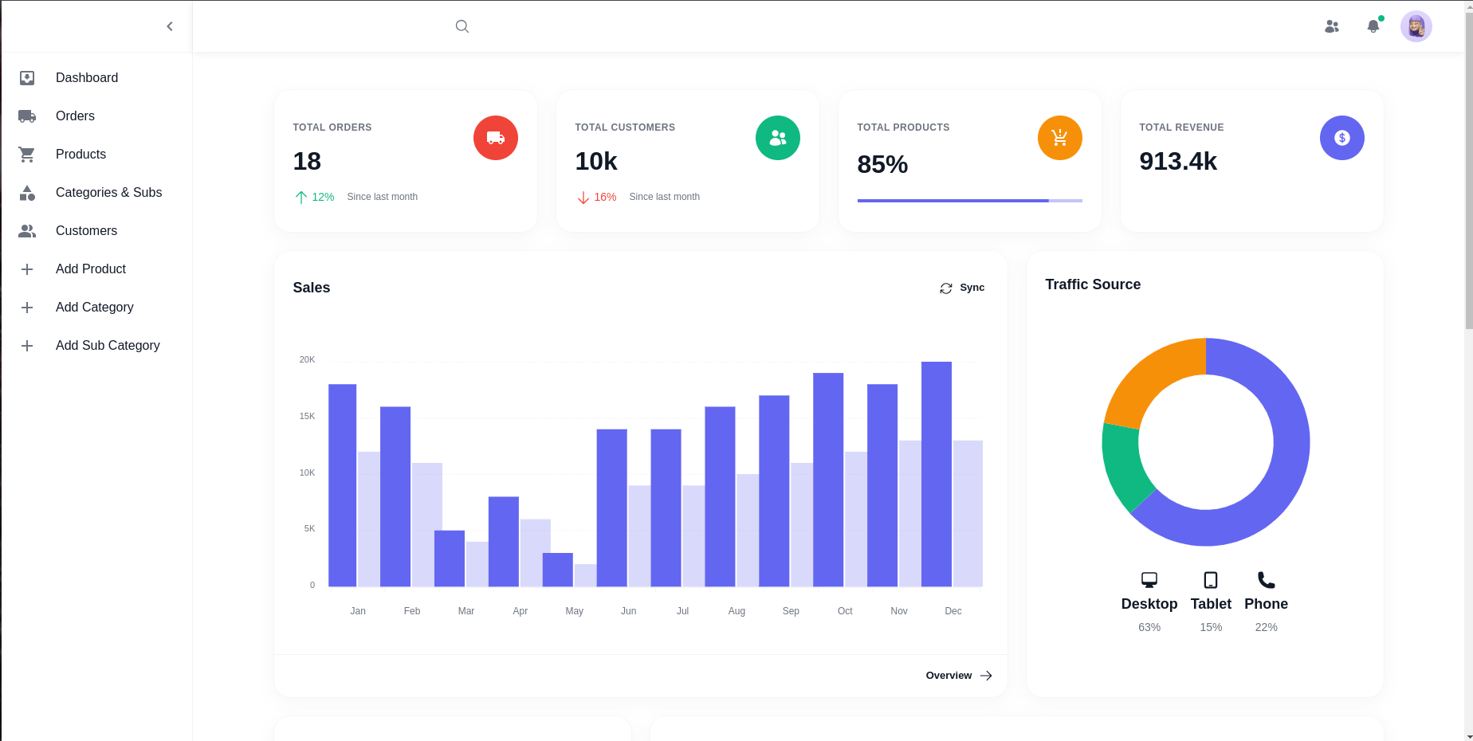The image size is (1473, 741).
Task: Follow the Overview arrow link
Action: click(x=958, y=676)
